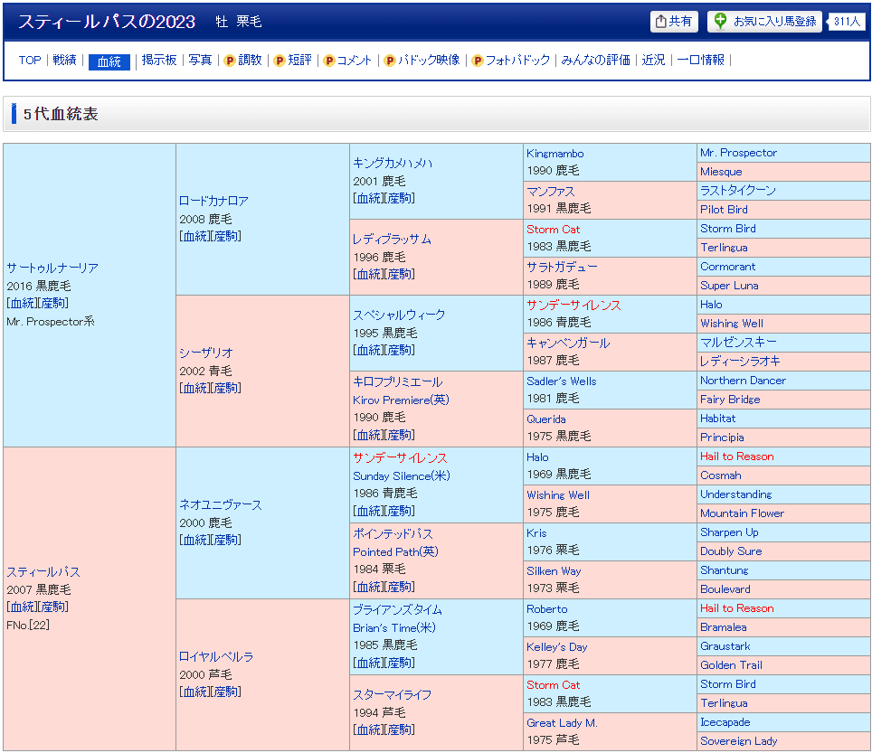
Task: Click 産駒 link under スティールパス
Action: tap(53, 607)
